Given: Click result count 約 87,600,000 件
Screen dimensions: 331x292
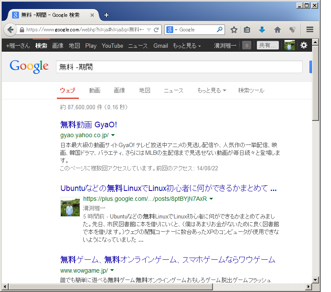Looking at the screenshot, I should click(x=81, y=107).
